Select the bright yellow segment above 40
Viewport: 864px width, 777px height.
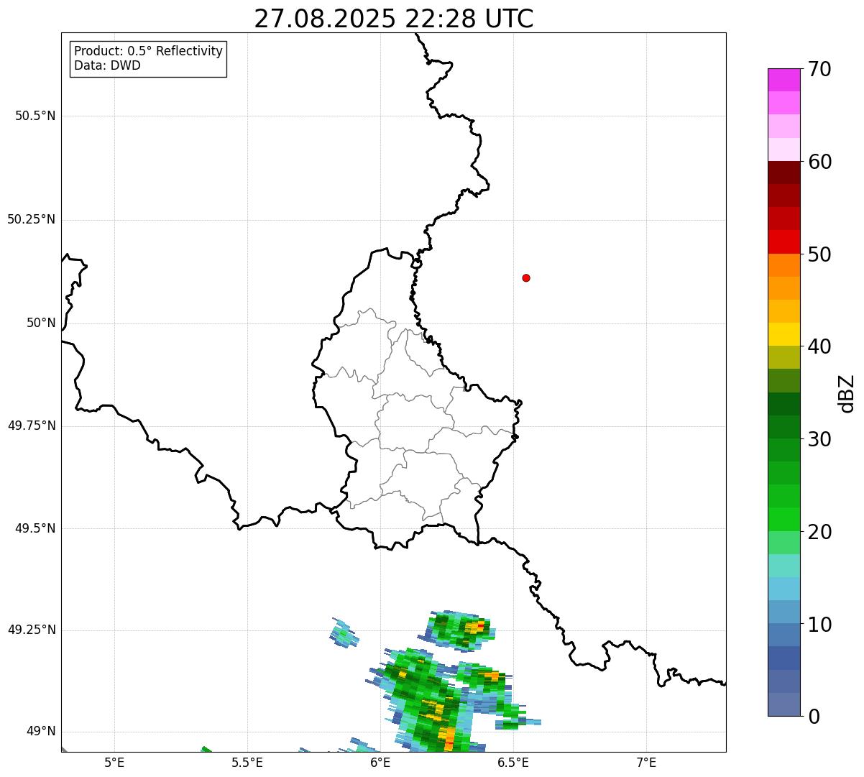[783, 334]
